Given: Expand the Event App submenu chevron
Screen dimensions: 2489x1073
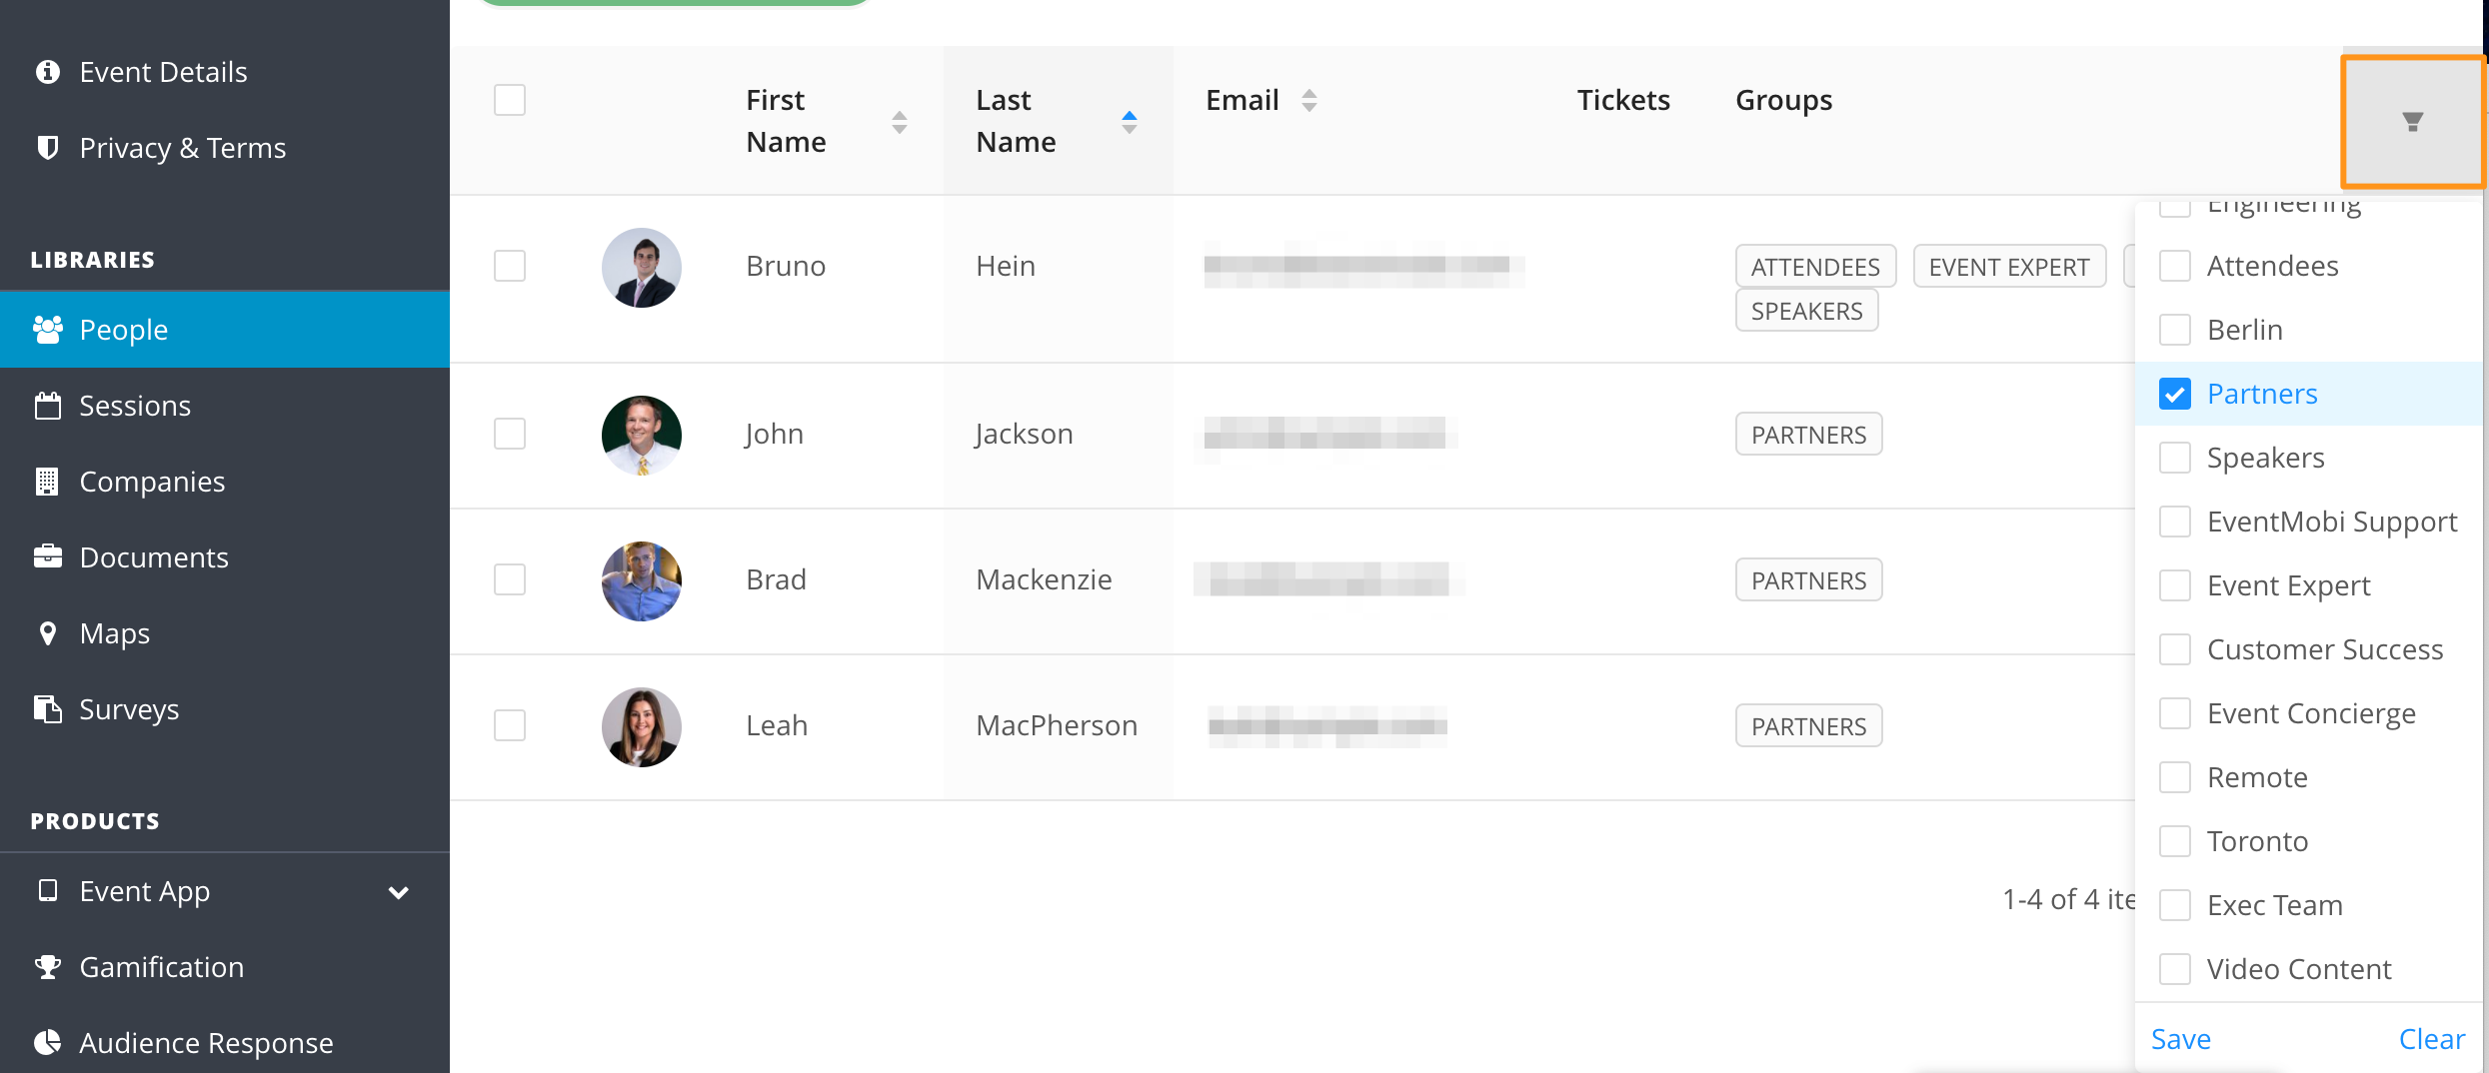Looking at the screenshot, I should pos(399,892).
